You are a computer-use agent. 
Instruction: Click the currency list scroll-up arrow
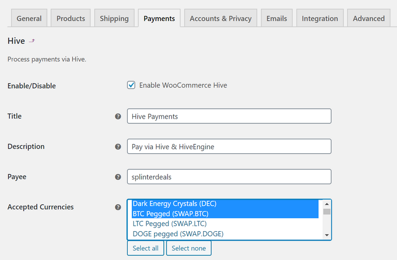tap(327, 204)
